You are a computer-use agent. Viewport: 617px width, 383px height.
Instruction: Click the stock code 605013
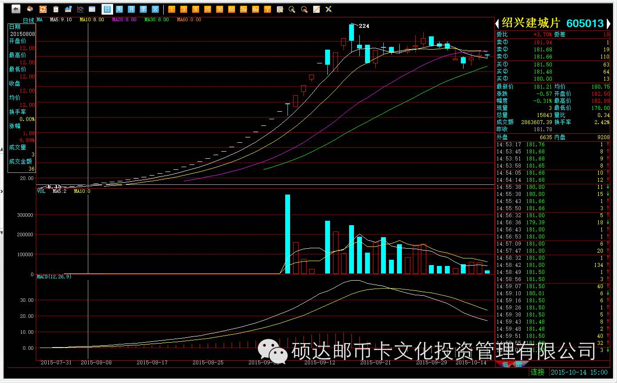[586, 23]
